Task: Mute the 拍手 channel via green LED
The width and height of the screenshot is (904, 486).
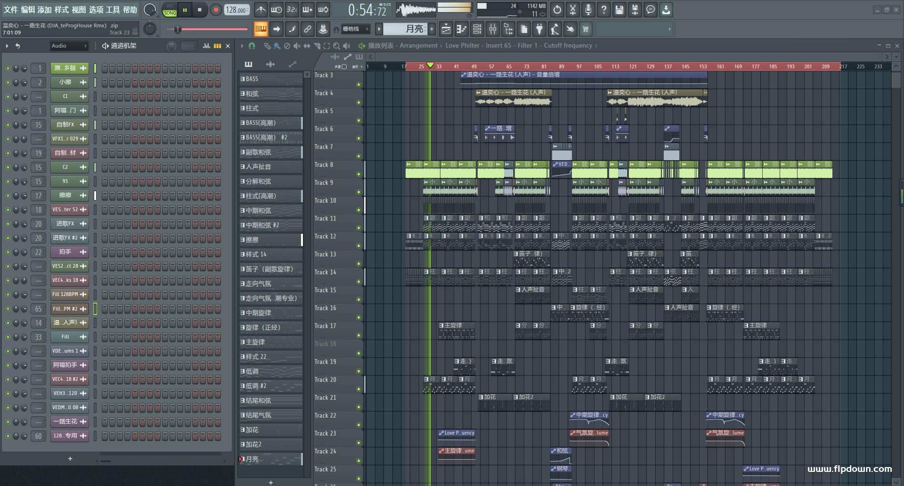Action: point(8,252)
